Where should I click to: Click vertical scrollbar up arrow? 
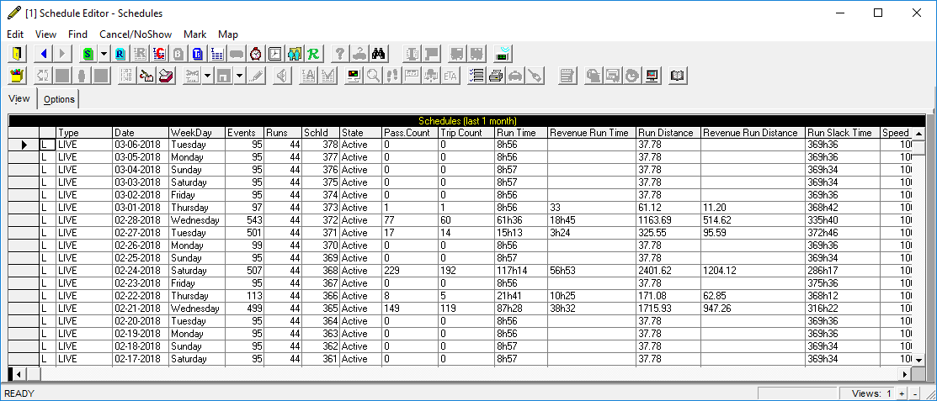click(x=919, y=133)
